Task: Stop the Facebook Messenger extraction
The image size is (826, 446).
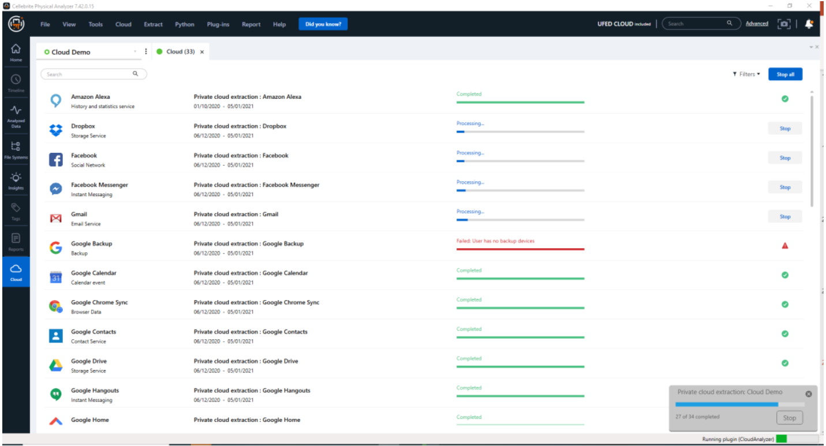Action: [x=785, y=187]
